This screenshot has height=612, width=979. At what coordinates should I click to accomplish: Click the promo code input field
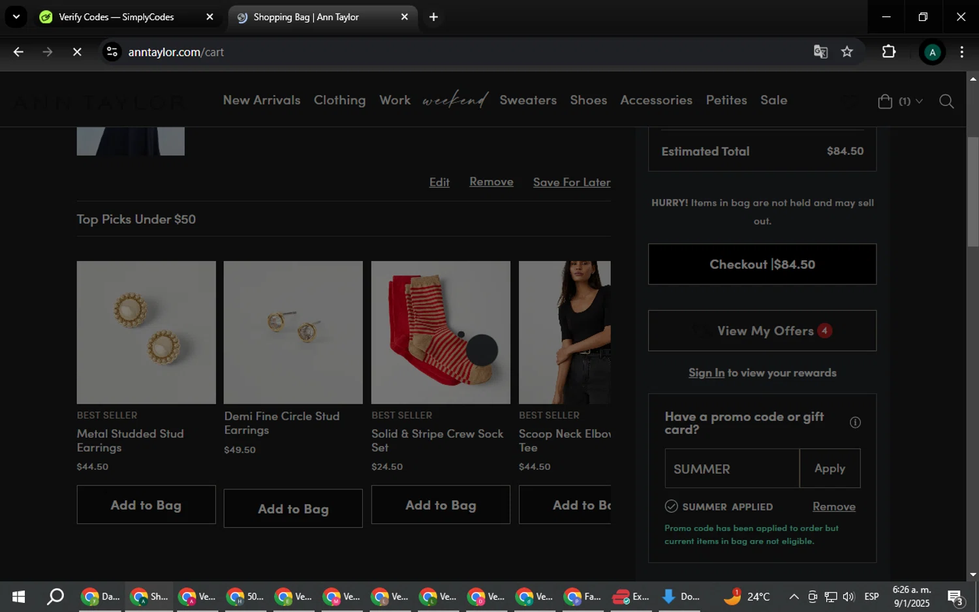[732, 468]
